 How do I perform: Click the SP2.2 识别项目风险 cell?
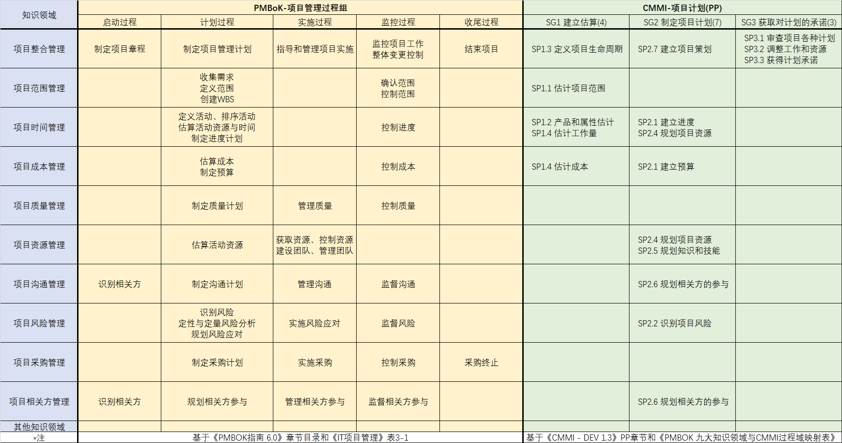pyautogui.click(x=682, y=323)
